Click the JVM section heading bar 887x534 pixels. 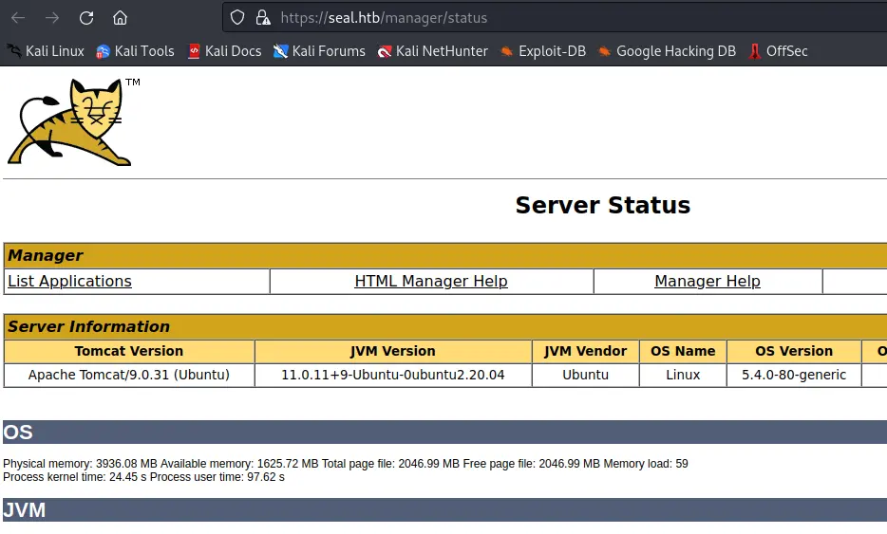[x=445, y=509]
